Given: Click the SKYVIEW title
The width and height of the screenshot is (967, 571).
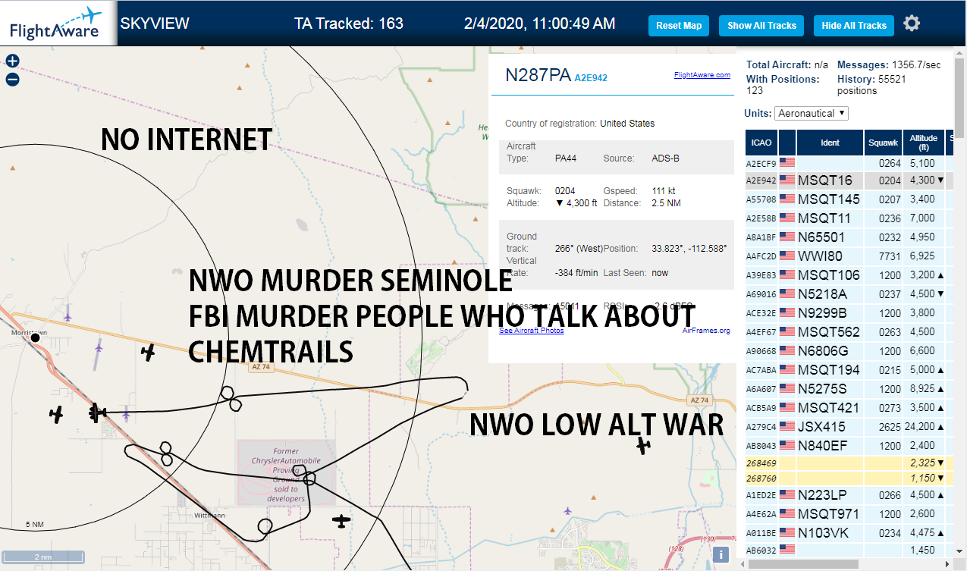Looking at the screenshot, I should click(x=155, y=24).
